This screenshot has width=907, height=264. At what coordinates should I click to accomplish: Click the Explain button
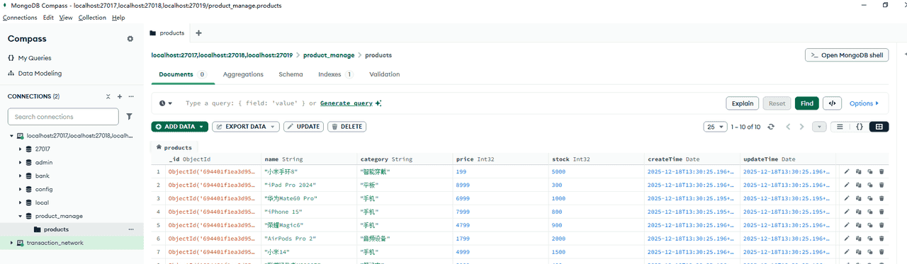(x=743, y=103)
